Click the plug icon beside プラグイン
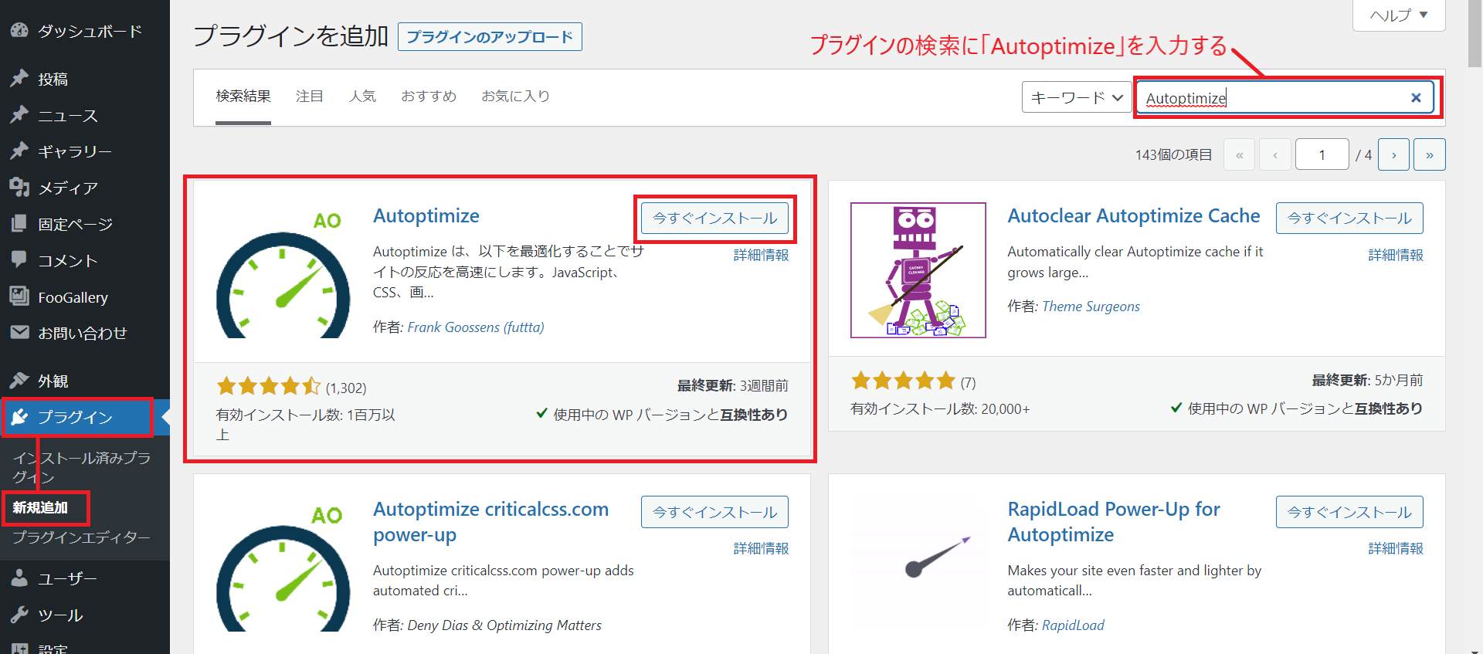1483x654 pixels. 19,417
